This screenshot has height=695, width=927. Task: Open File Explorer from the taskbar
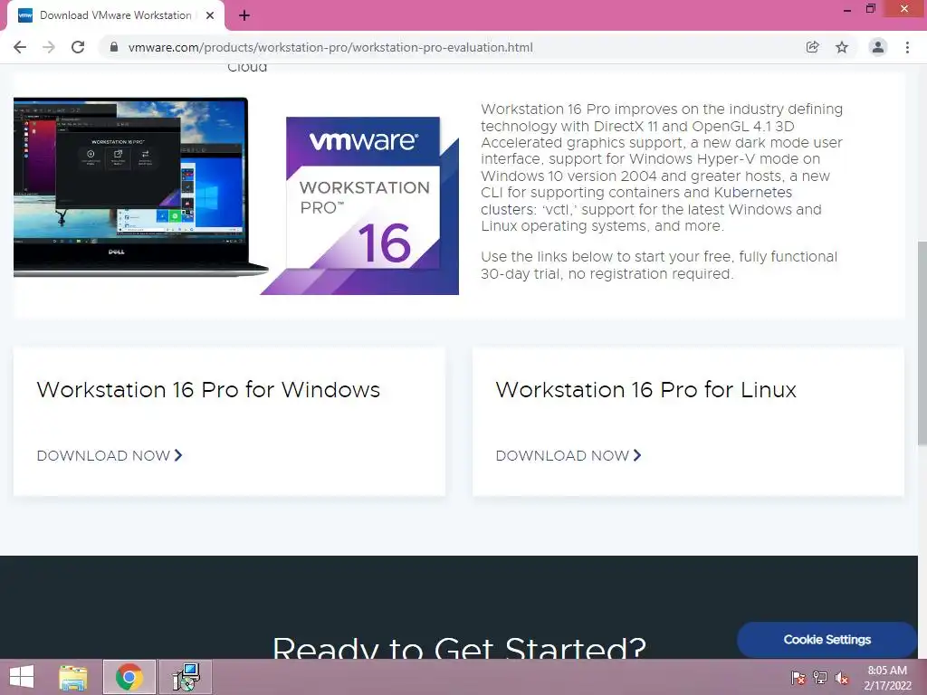(73, 677)
